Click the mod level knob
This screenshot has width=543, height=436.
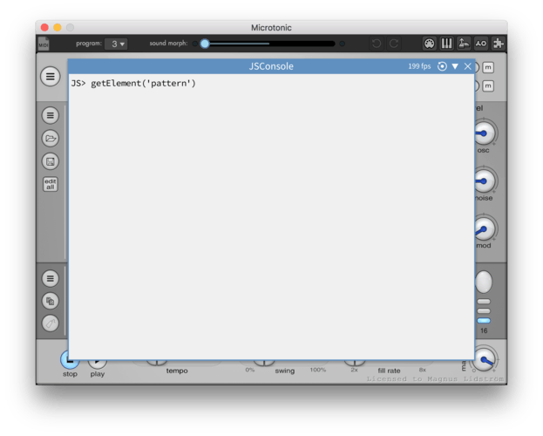[484, 228]
